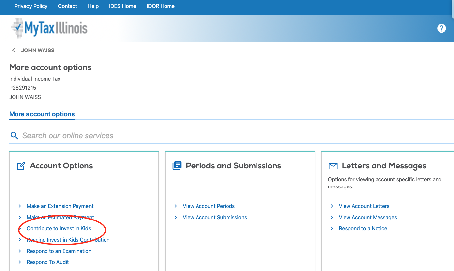454x271 pixels.
Task: Select the More account options tab
Action: (42, 114)
